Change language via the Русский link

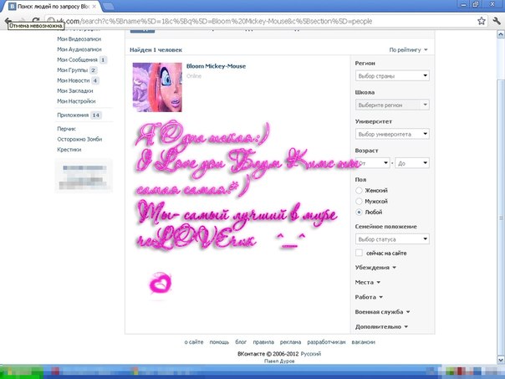[311, 354]
